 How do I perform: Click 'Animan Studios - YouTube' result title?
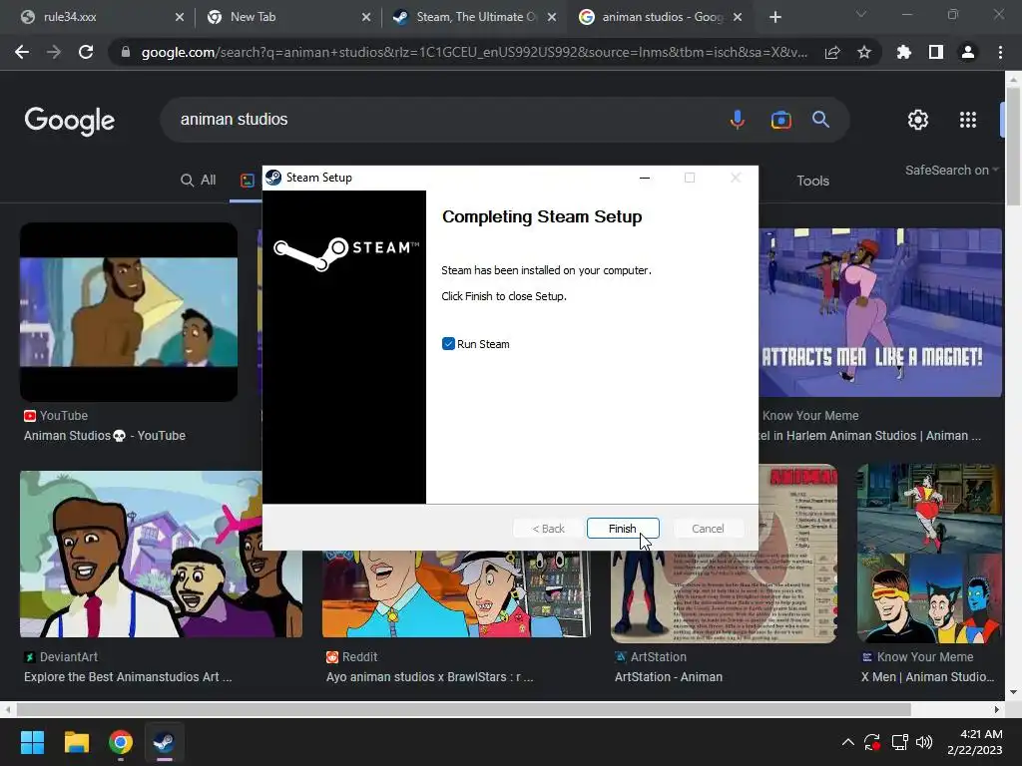click(x=105, y=436)
